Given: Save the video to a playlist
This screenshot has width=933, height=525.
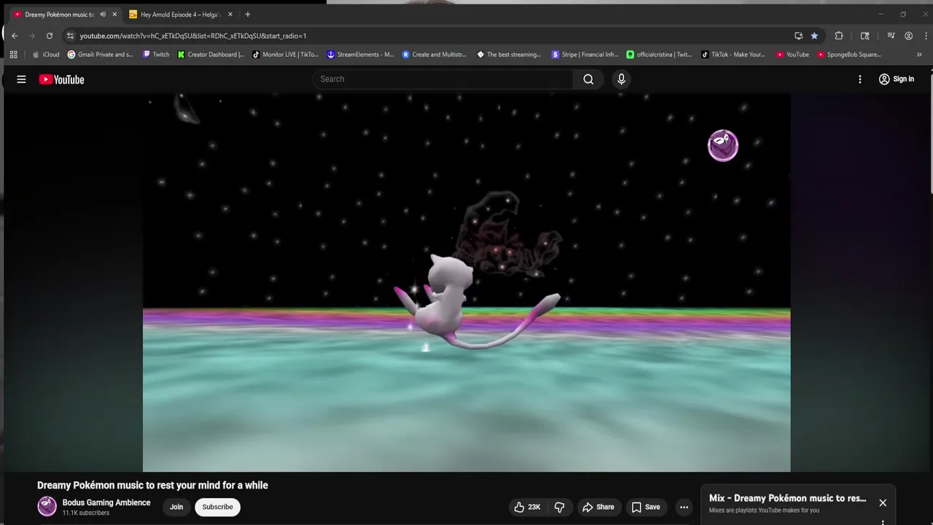Looking at the screenshot, I should [x=646, y=507].
